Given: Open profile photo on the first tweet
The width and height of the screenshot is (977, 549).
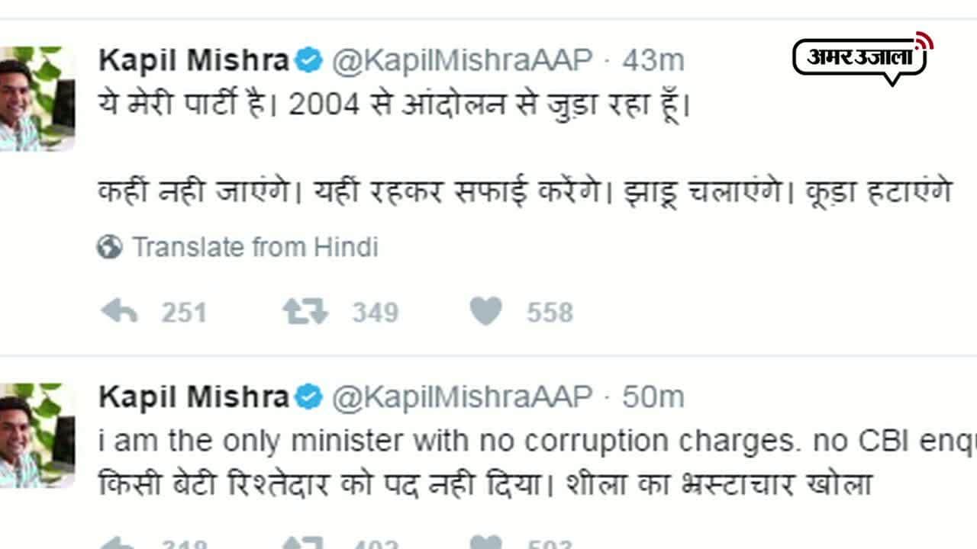Looking at the screenshot, I should [37, 99].
